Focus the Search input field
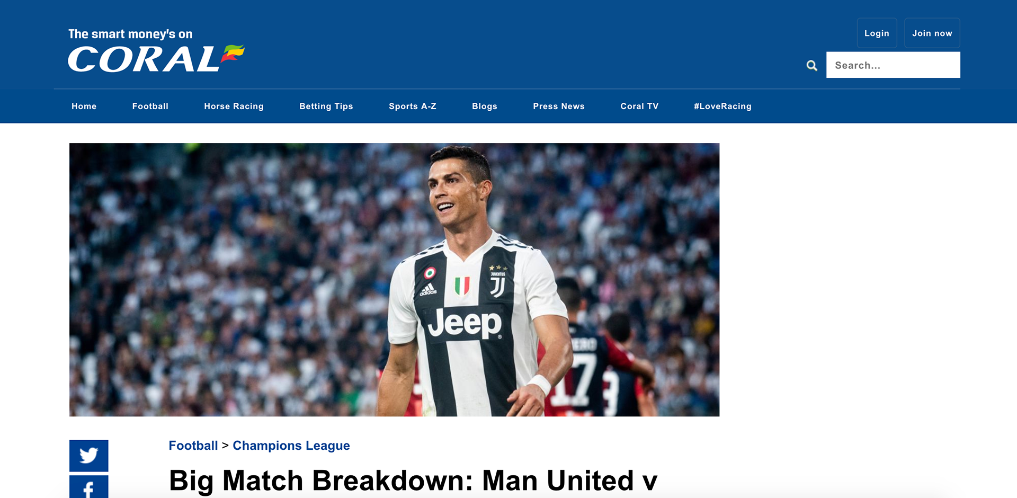 pyautogui.click(x=893, y=65)
